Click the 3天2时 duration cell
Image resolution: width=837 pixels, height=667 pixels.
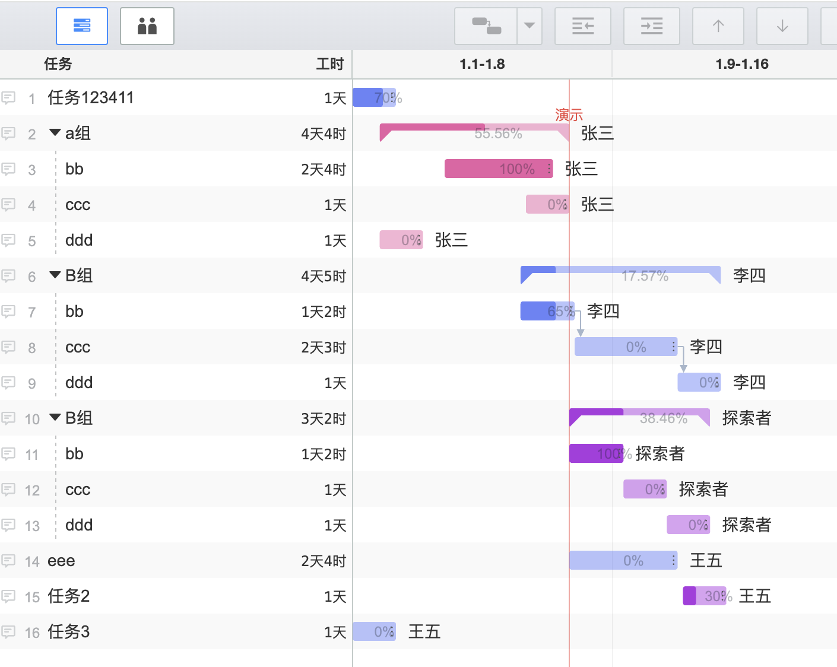coord(324,418)
